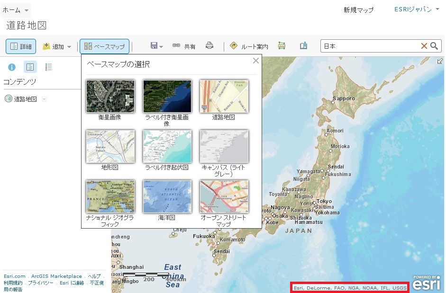Screen dimensions: 446x293
Task: Create a 新規マップ new map
Action: coord(358,10)
